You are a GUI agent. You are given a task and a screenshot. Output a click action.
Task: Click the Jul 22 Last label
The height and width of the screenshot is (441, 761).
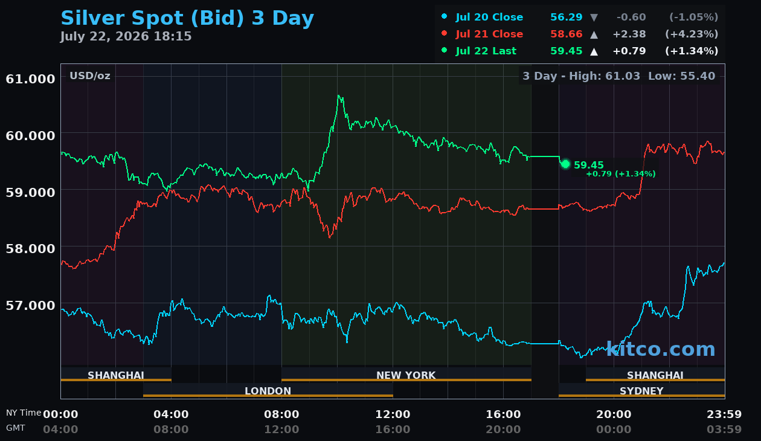(x=486, y=51)
